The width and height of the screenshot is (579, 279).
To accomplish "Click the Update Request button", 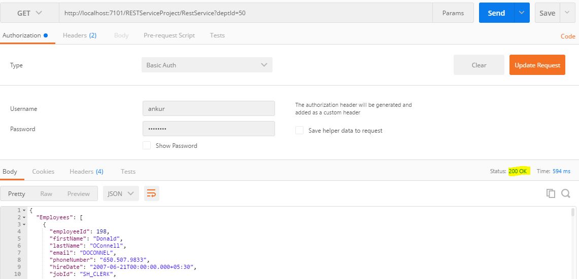I will click(x=537, y=65).
